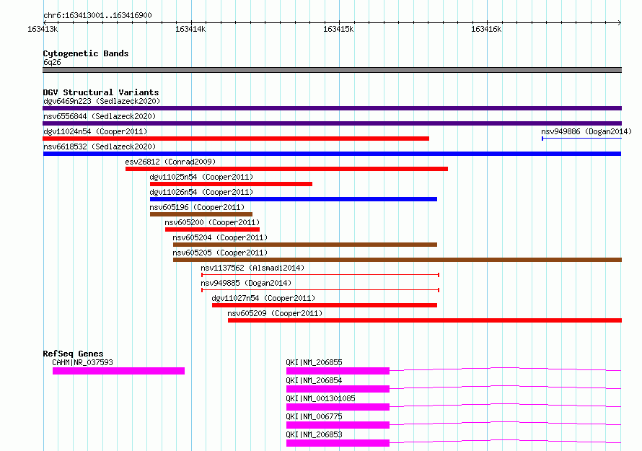Click the nsv605204 (Cooper2011) label
The image size is (642, 451).
pos(220,237)
